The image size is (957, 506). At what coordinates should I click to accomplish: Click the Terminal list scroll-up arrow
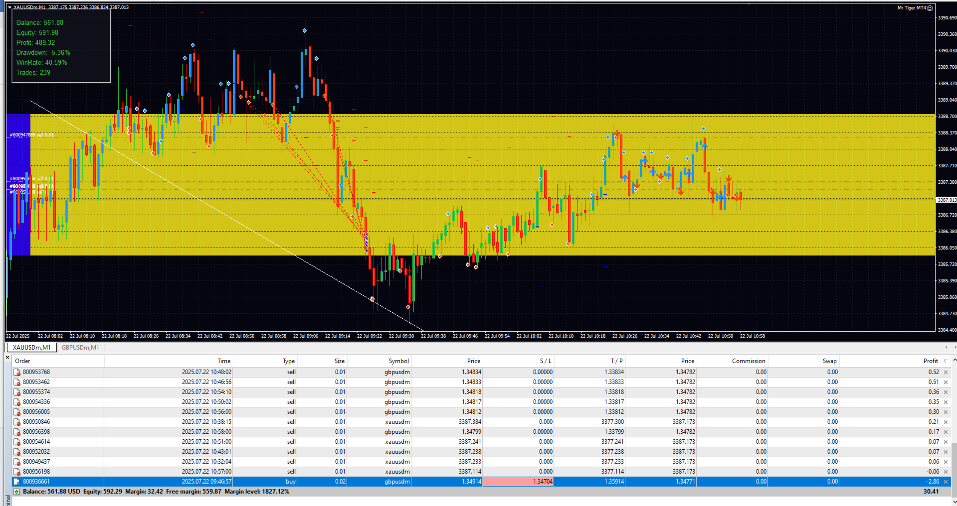pyautogui.click(x=954, y=359)
